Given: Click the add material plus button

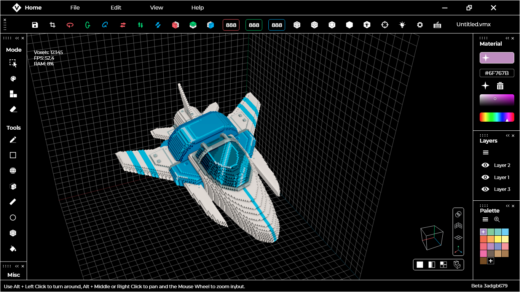Looking at the screenshot, I should pyautogui.click(x=485, y=86).
